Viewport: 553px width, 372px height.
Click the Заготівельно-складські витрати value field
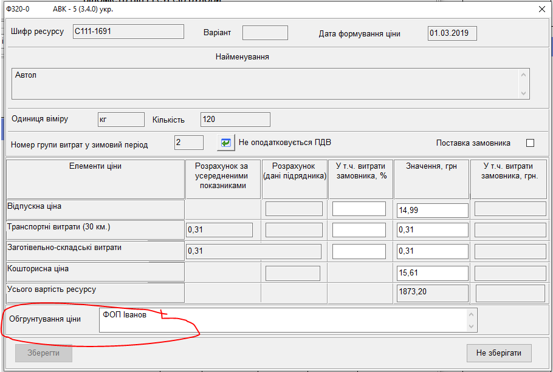click(433, 251)
